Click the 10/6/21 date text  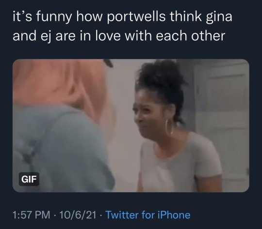pyautogui.click(x=78, y=214)
